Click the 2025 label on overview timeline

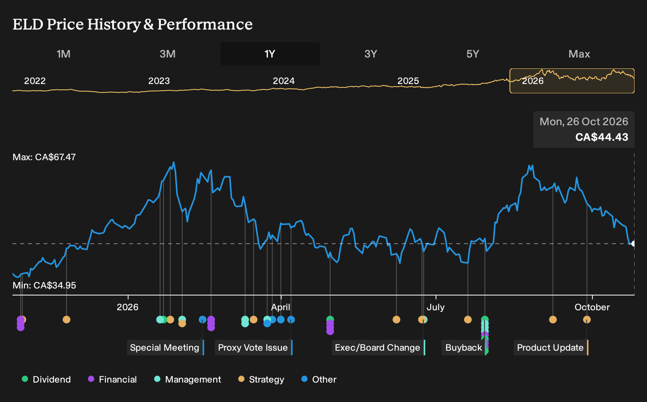pos(408,81)
